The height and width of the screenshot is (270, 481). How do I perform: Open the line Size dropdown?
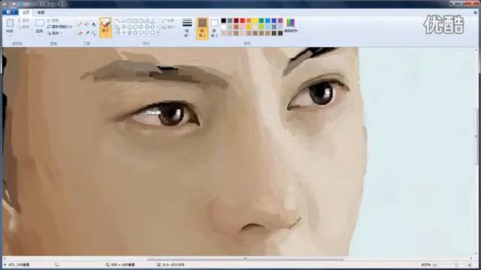[x=187, y=28]
